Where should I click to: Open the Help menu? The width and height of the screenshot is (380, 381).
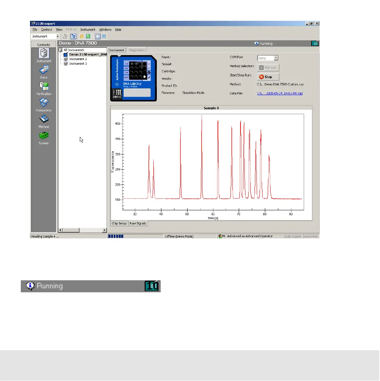[x=118, y=30]
